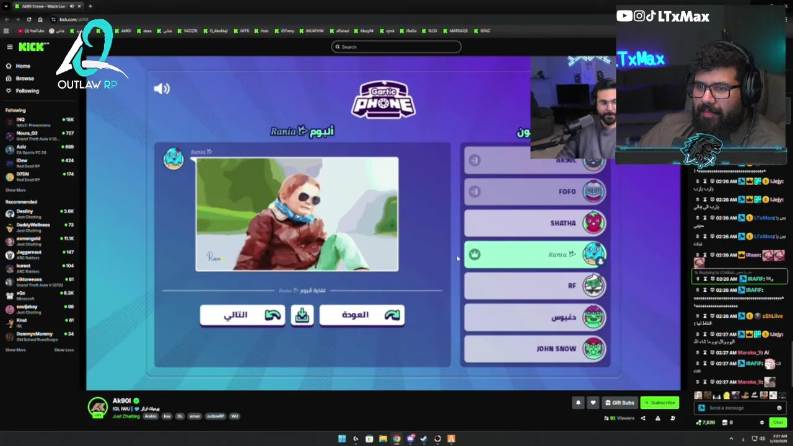
Task: Mute the Gartic Phone speaker icon
Action: click(x=162, y=89)
